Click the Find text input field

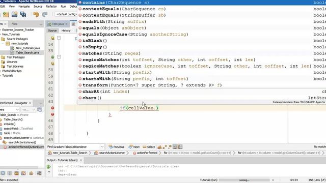click(77, 147)
